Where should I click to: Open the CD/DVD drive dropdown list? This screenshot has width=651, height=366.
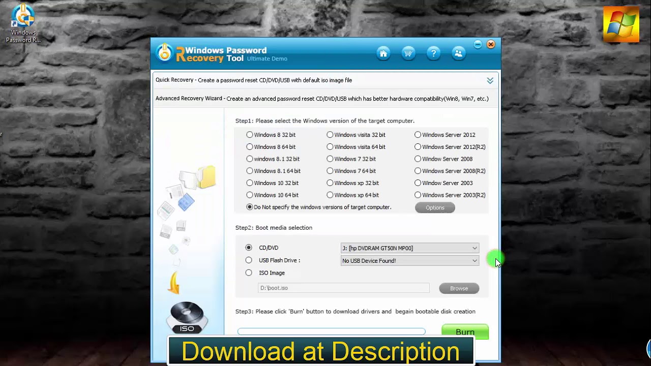[x=410, y=248]
